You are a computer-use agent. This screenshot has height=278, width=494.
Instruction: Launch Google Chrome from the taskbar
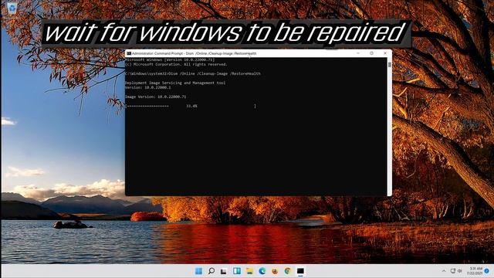tap(287, 271)
